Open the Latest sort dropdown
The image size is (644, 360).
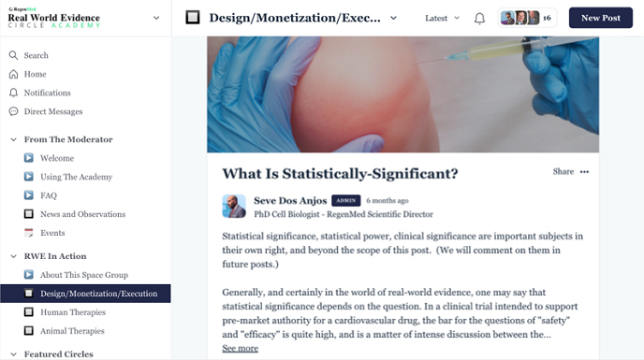(x=443, y=18)
